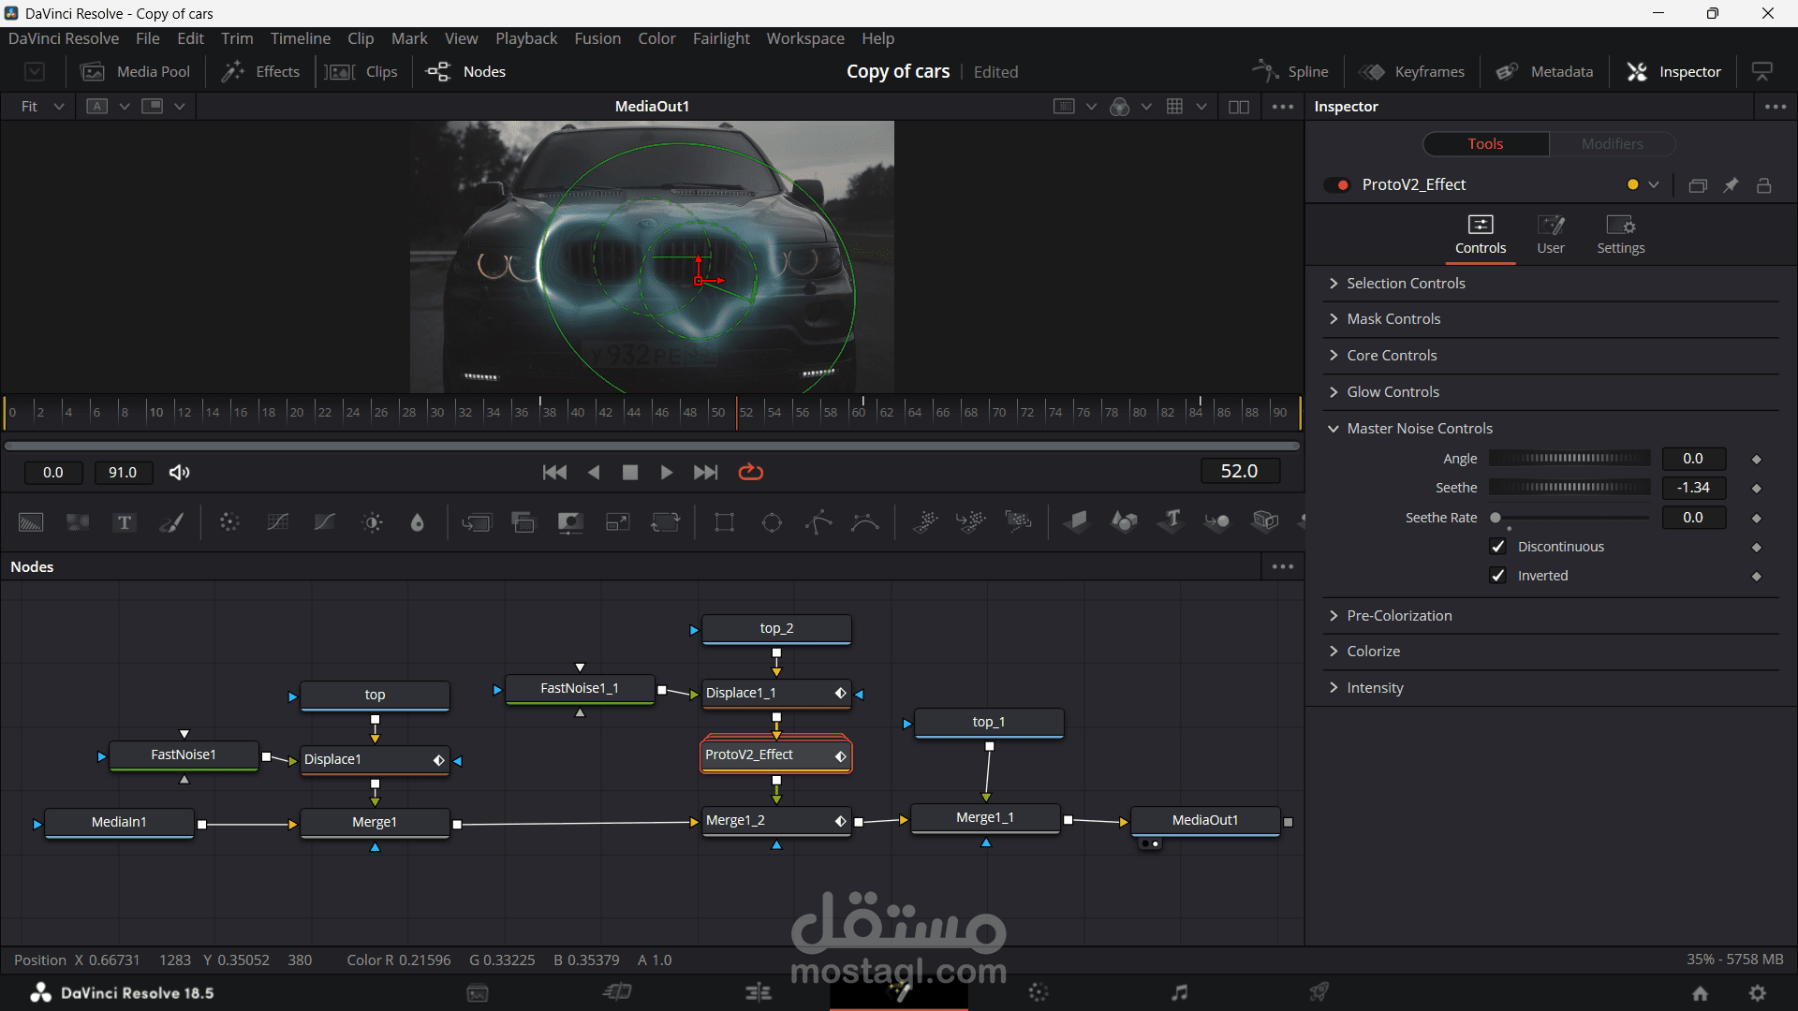Screen dimensions: 1798x1011
Task: Collapse the Master Noise Controls section
Action: click(1419, 429)
